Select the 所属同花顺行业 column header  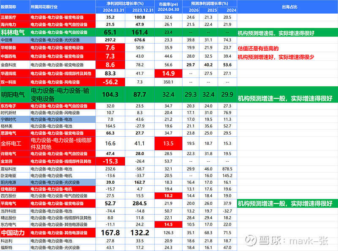click(63, 7)
